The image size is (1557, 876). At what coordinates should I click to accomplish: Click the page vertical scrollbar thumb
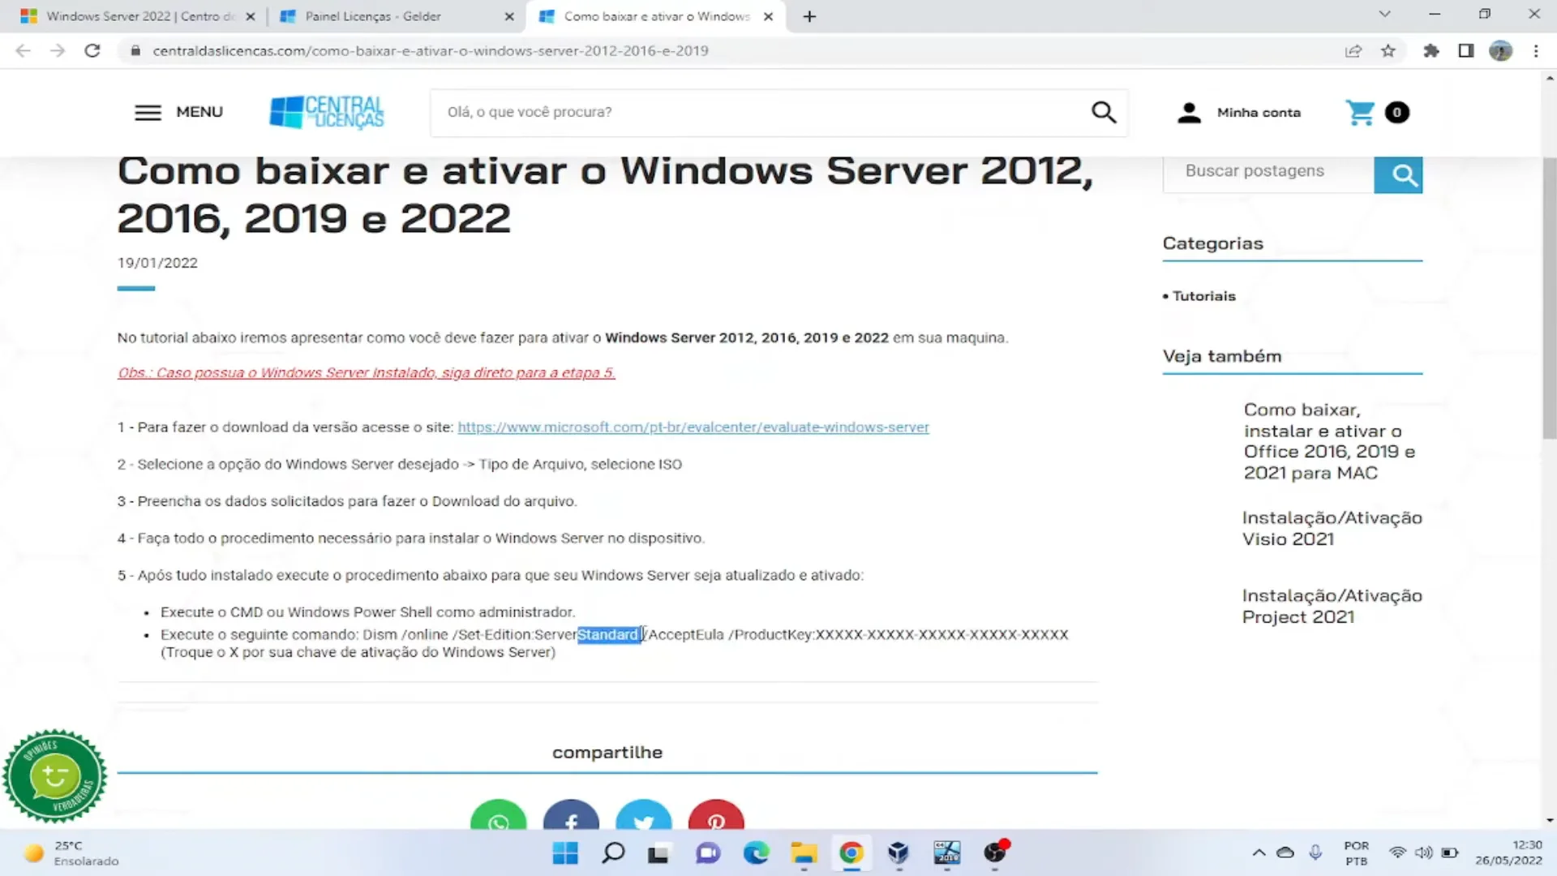[1549, 292]
